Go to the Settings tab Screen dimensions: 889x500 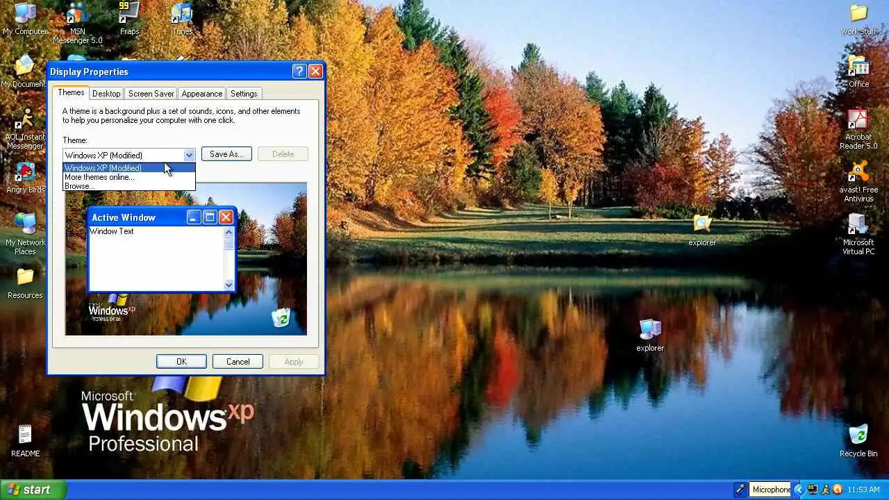(244, 94)
